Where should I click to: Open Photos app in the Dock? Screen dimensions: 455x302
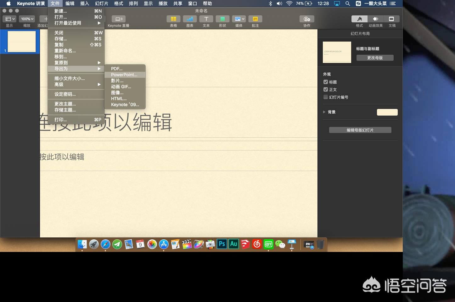(x=152, y=244)
